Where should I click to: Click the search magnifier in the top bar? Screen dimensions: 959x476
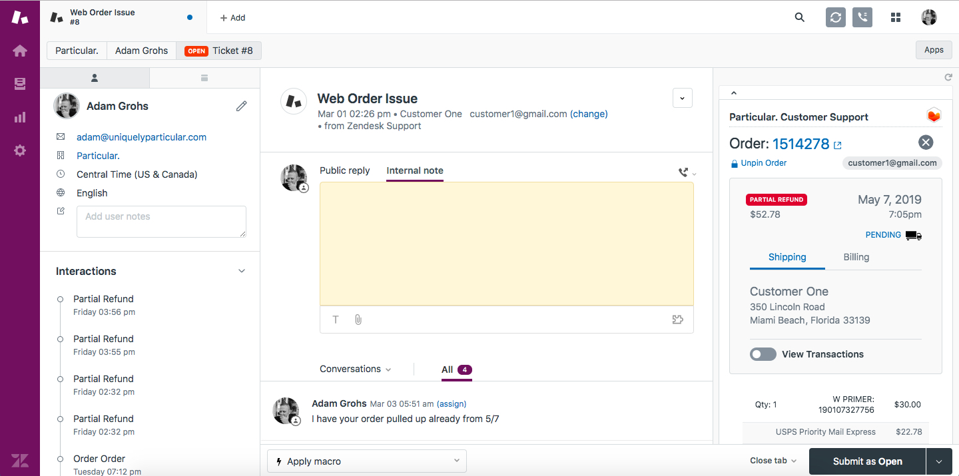[x=799, y=17]
